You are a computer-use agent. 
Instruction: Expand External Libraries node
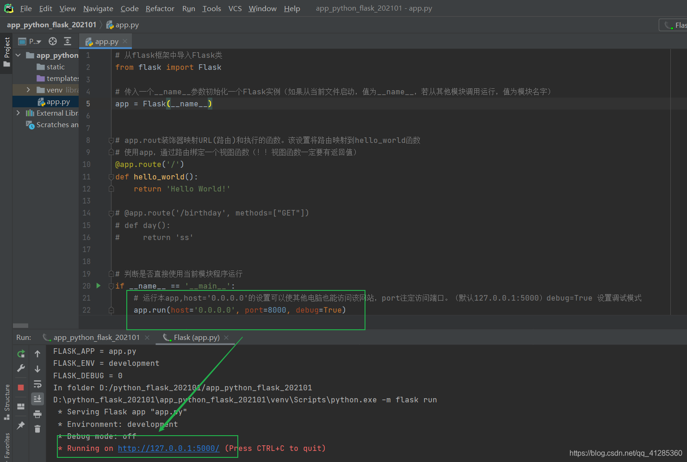tap(18, 113)
